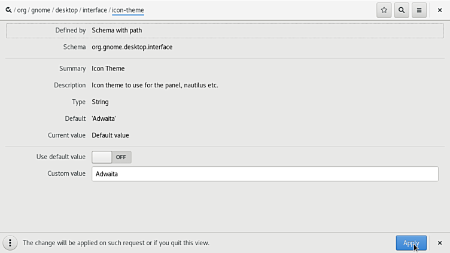This screenshot has height=253, width=450.
Task: Jump to the 'desktop' path segment
Action: (66, 10)
